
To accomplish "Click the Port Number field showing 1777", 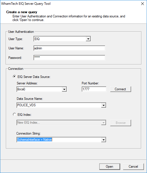I will [x=94, y=89].
